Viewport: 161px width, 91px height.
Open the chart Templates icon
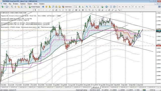[x=114, y=7]
